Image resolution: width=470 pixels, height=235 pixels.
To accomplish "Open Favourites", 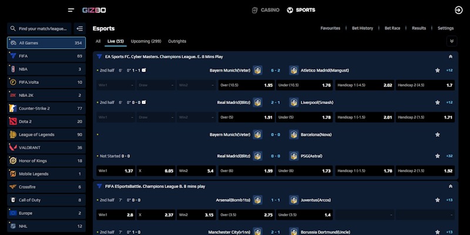I will tap(330, 28).
